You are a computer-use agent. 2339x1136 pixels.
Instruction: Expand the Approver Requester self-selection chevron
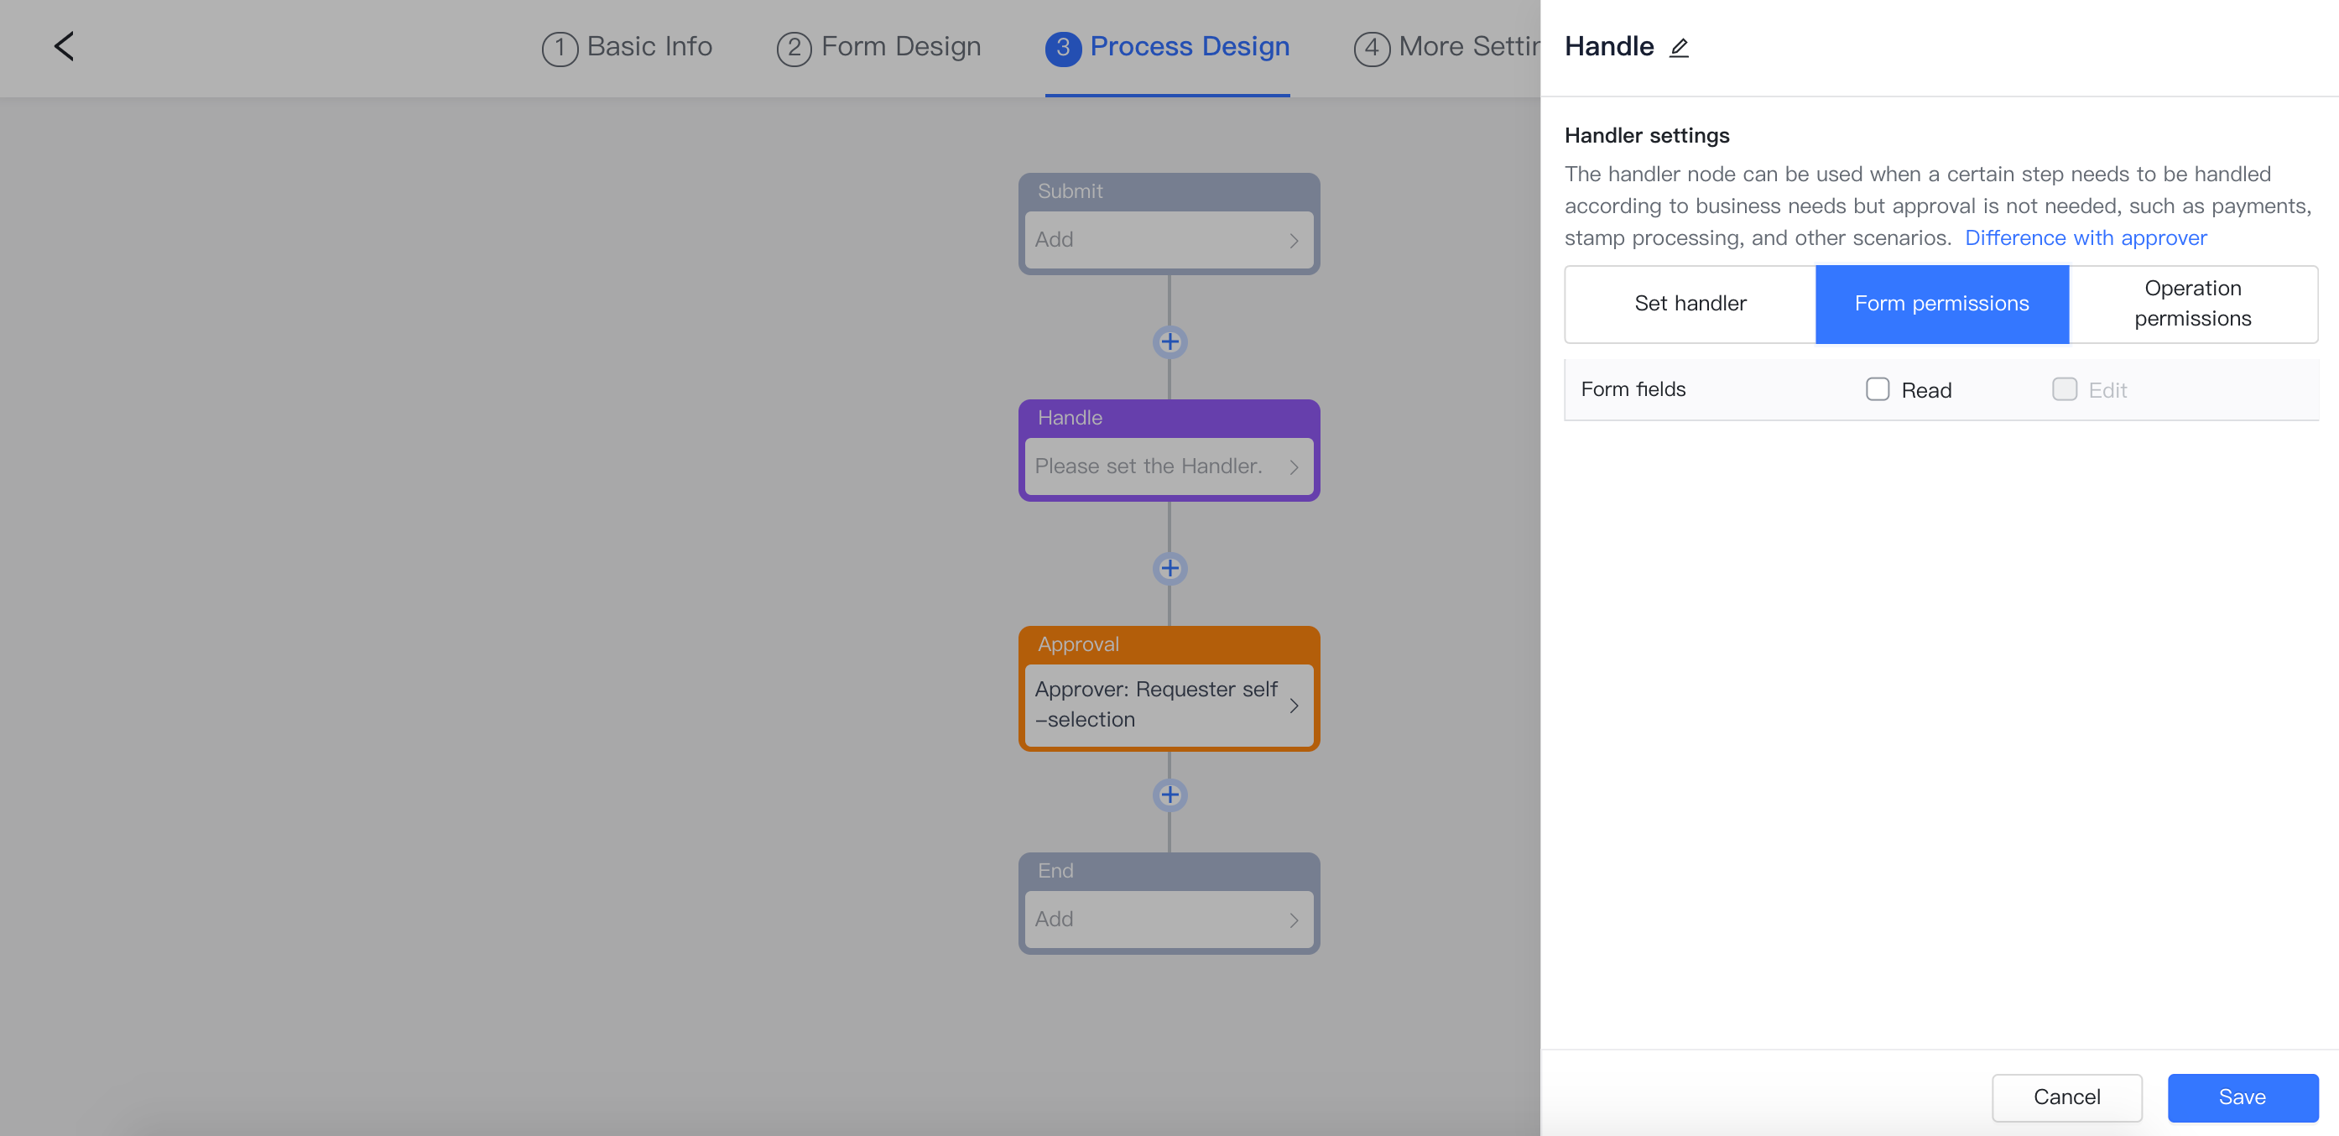[x=1294, y=705]
